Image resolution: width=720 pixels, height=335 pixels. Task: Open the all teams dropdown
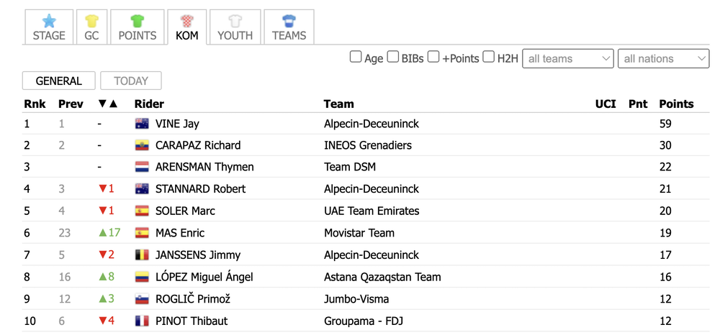point(567,59)
